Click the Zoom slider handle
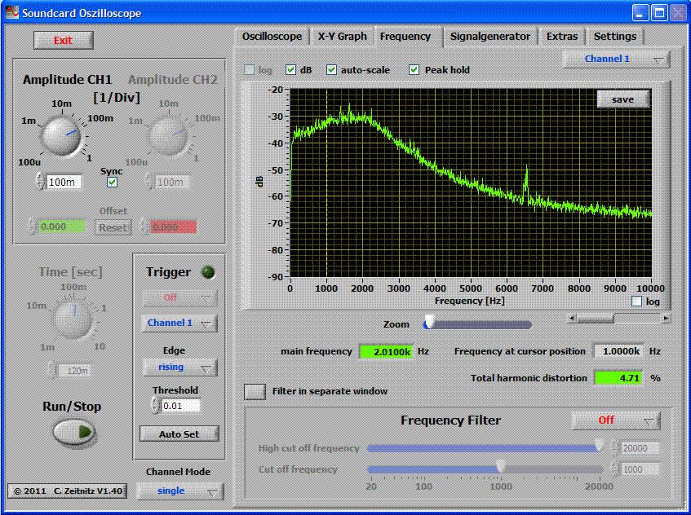 coord(428,324)
